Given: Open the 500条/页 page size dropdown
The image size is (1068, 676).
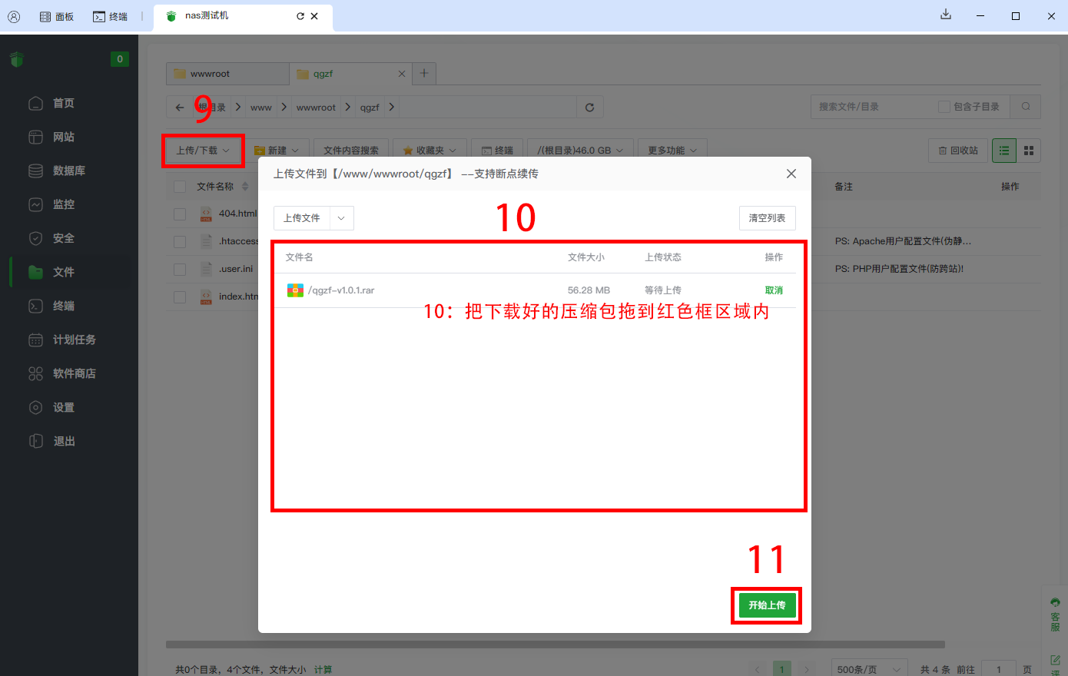Looking at the screenshot, I should click(x=869, y=669).
